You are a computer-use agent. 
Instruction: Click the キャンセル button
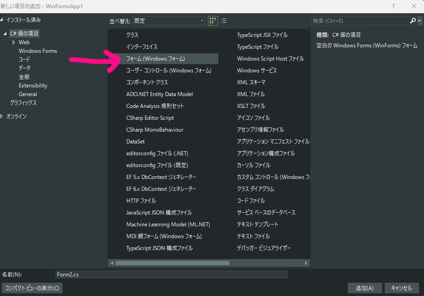402,288
